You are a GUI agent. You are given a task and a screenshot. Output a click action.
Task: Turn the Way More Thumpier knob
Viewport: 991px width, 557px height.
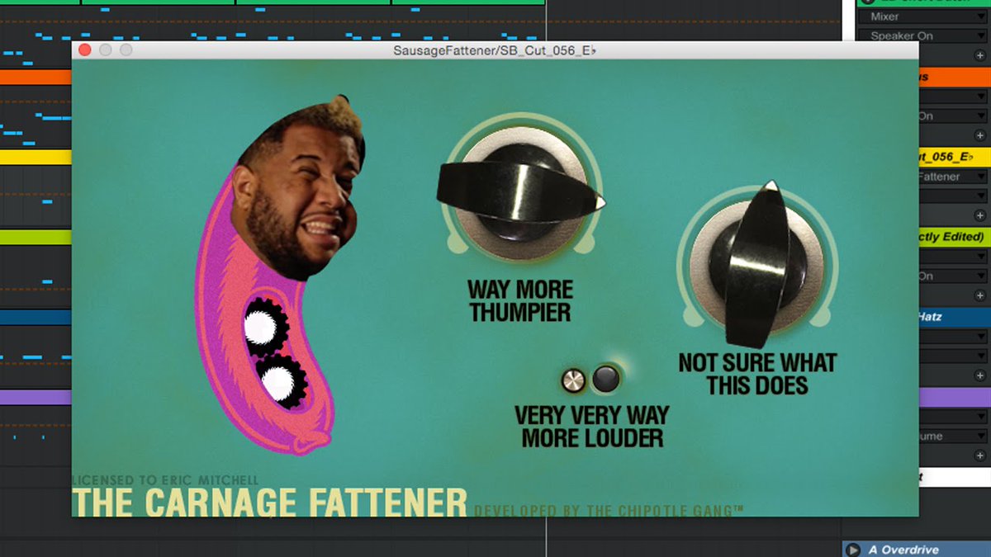pyautogui.click(x=520, y=192)
